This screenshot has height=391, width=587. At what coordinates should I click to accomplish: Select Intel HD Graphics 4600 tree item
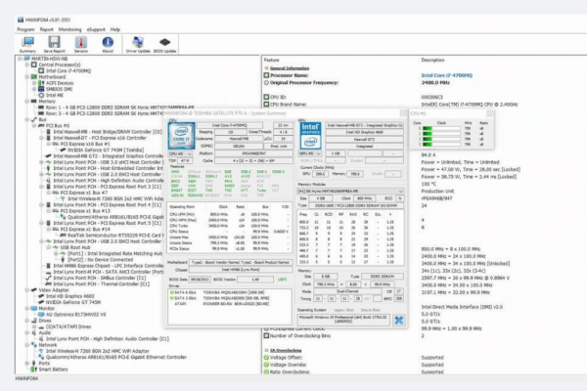pyautogui.click(x=70, y=296)
